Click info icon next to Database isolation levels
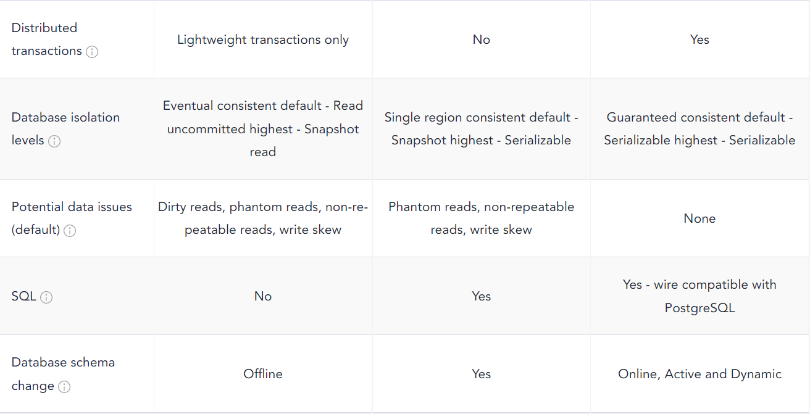This screenshot has width=810, height=414. [x=54, y=141]
